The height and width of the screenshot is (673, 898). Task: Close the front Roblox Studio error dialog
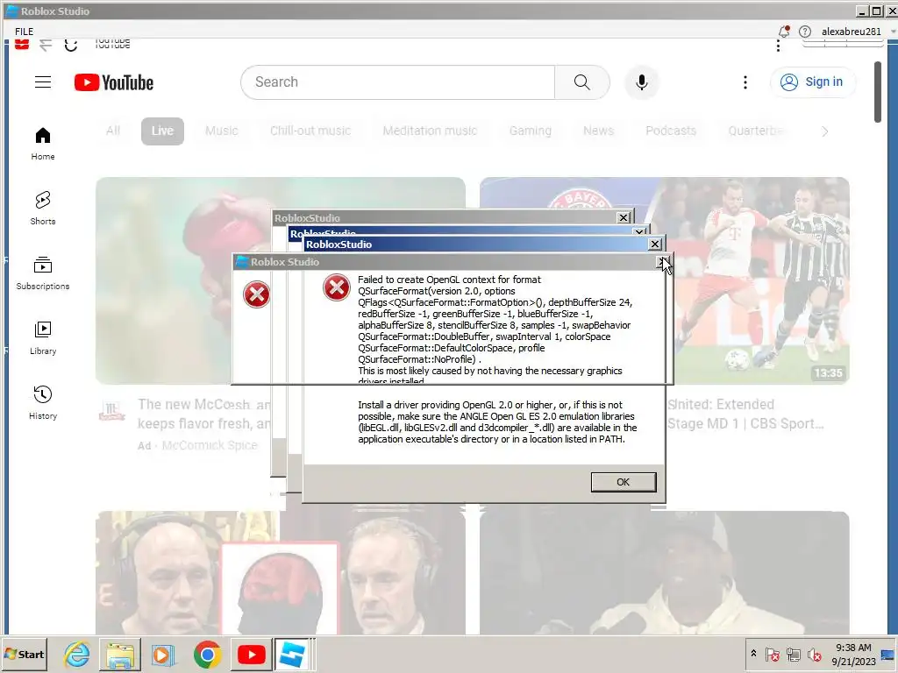[x=663, y=262]
